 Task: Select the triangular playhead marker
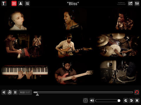pos(37,94)
